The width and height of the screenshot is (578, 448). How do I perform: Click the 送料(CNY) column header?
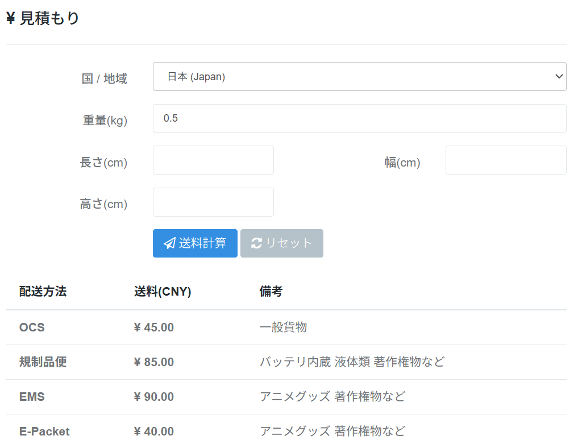click(x=163, y=292)
